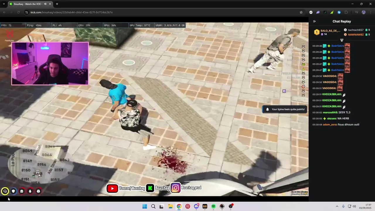Open tachtach657 in the gift leaderboard
Viewport: 375px width, 211px height.
coord(356,30)
